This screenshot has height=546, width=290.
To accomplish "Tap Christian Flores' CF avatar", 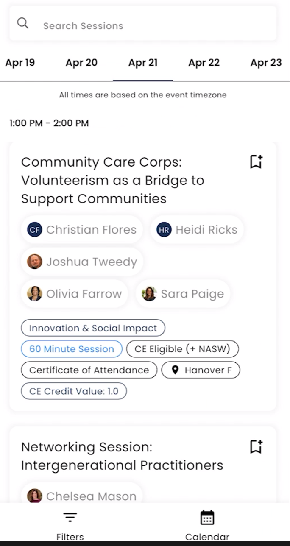I will (35, 230).
